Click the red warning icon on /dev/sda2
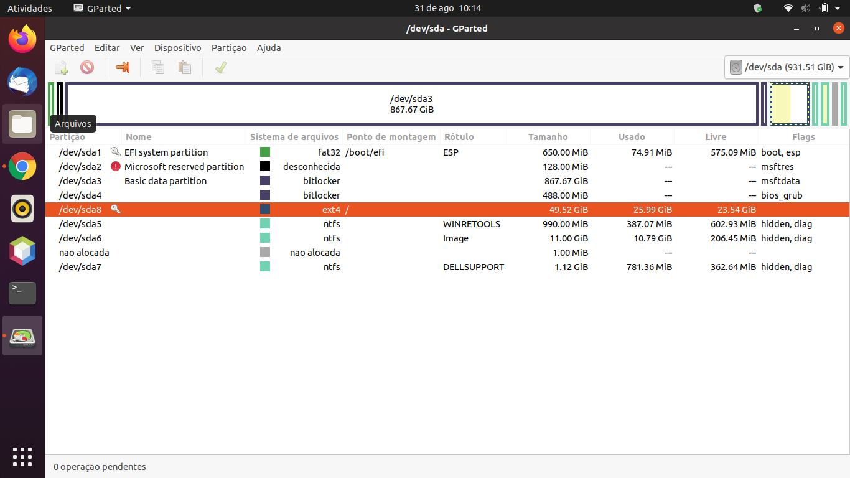850x478 pixels. (x=115, y=166)
